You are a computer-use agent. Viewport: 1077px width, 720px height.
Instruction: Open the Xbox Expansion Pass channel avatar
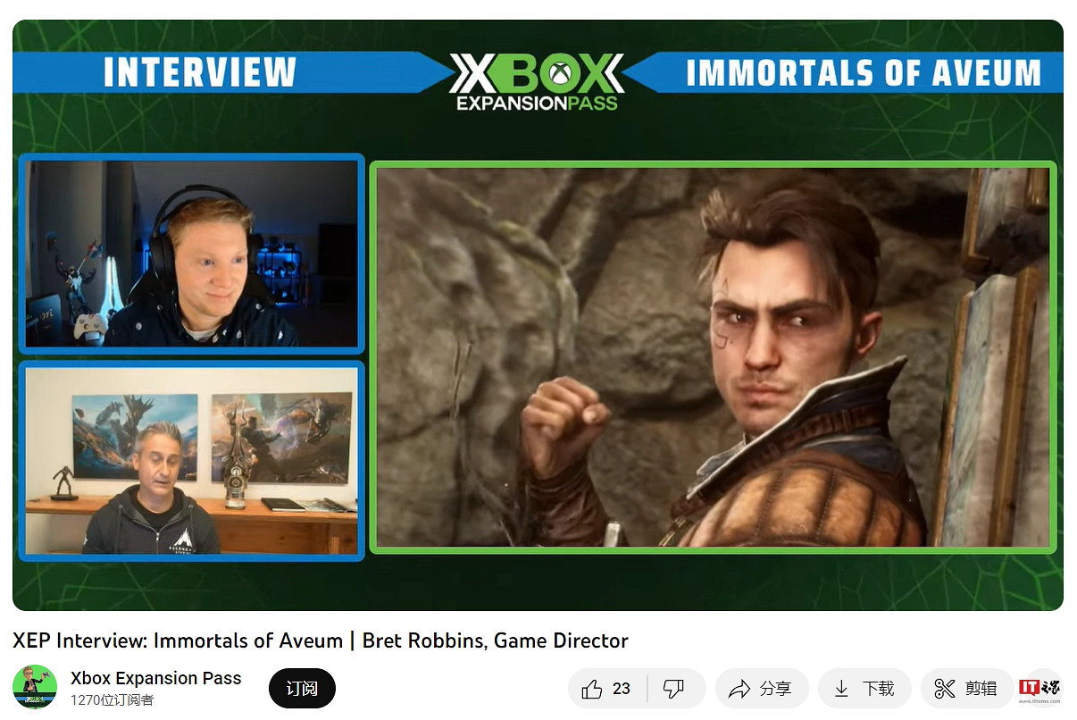35,688
